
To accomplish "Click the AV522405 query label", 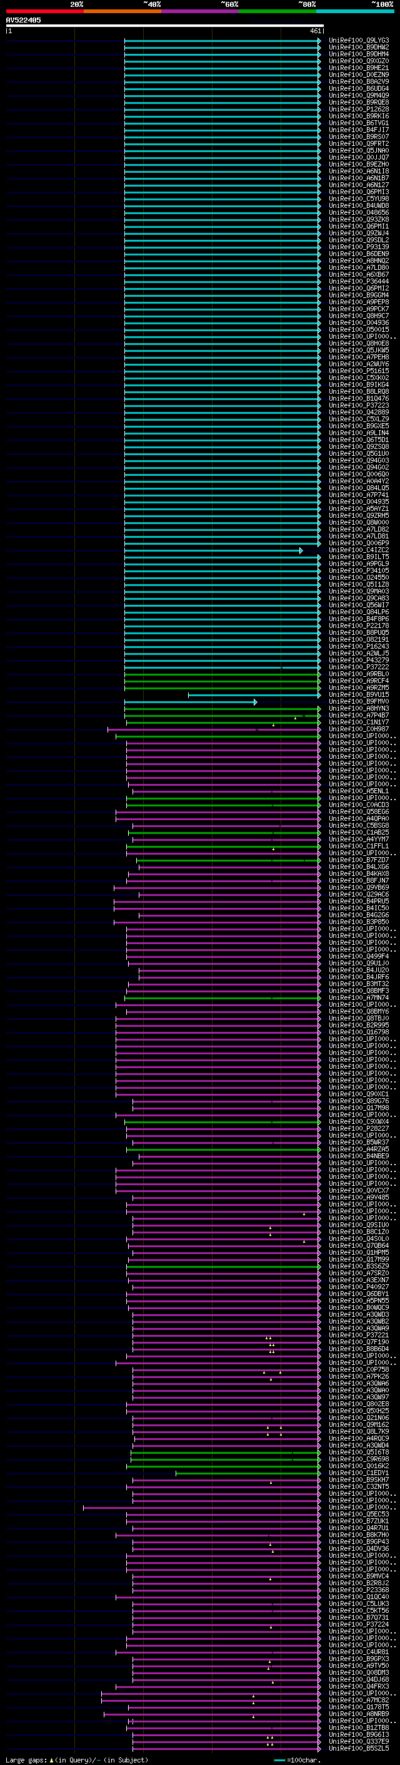I will pos(23,20).
